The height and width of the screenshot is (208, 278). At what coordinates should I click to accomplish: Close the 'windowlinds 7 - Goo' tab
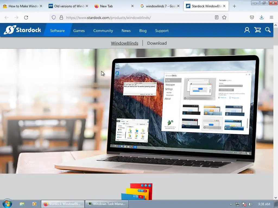coord(178,6)
